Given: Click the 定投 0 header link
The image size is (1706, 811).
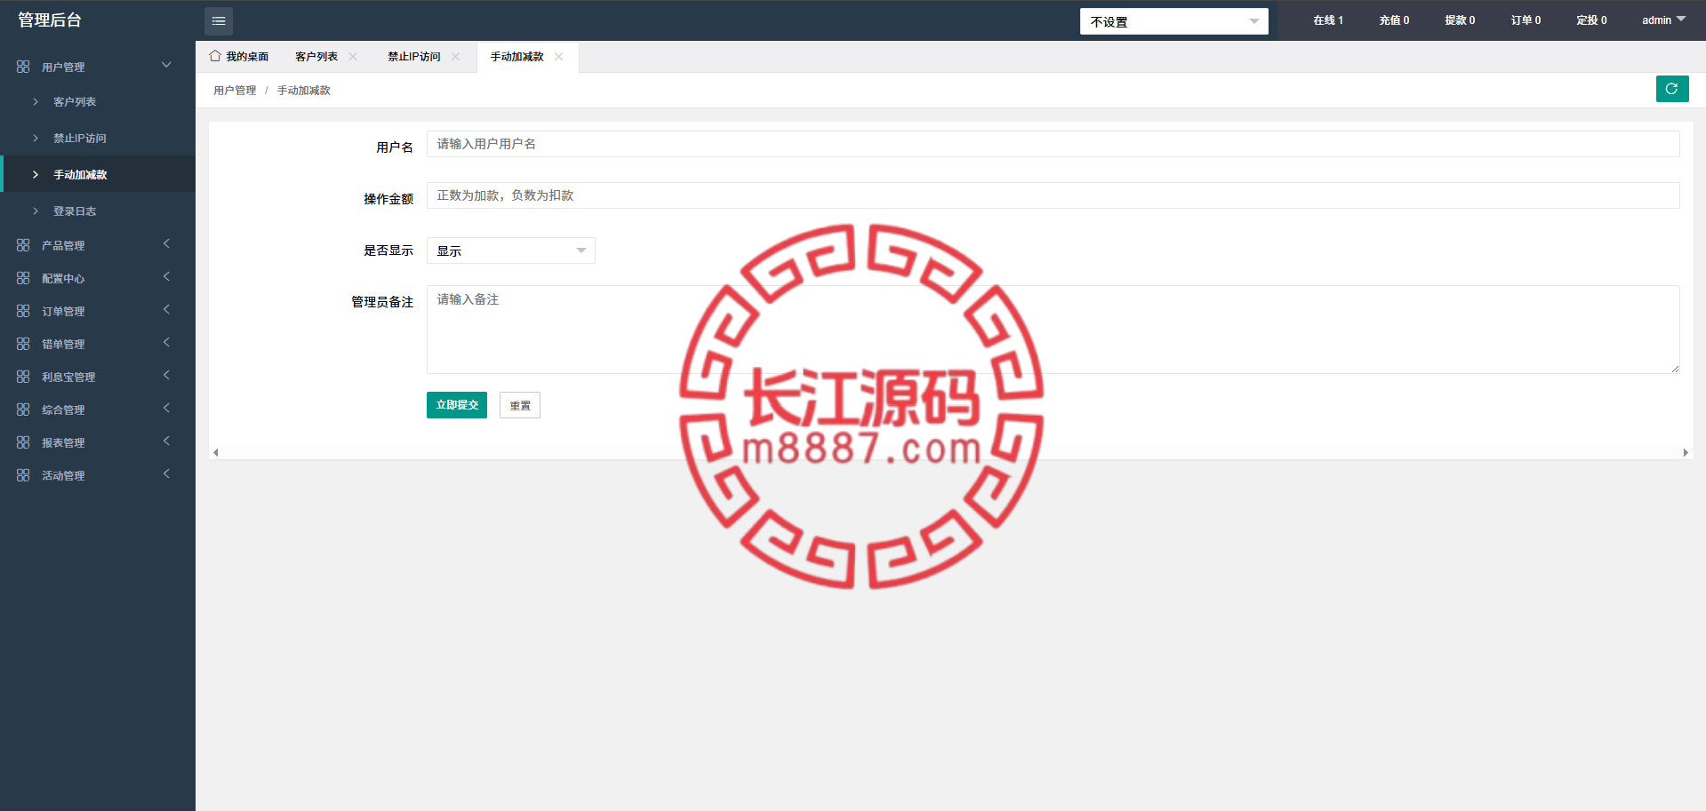Looking at the screenshot, I should (1591, 20).
